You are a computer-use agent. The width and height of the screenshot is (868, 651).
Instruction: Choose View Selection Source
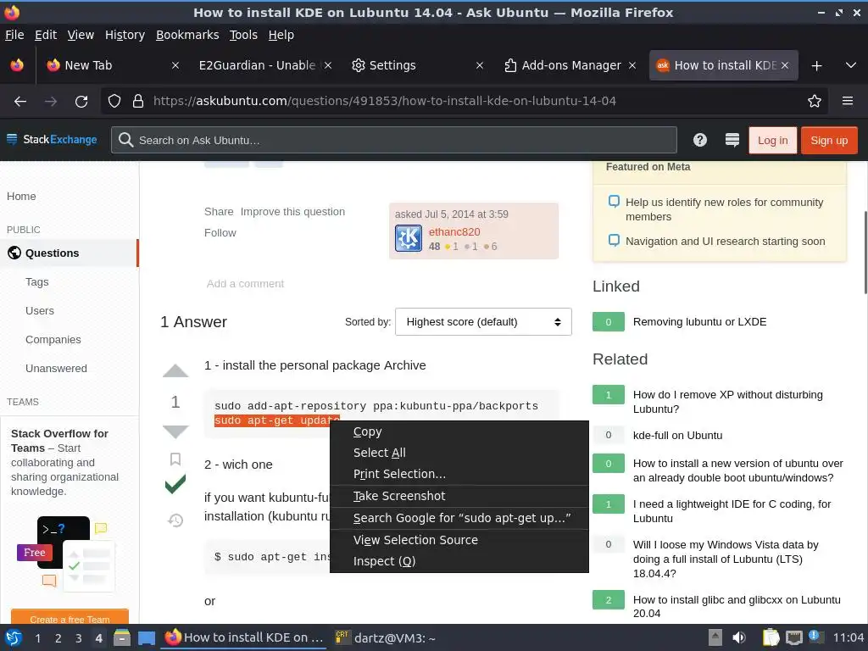[x=459, y=540]
